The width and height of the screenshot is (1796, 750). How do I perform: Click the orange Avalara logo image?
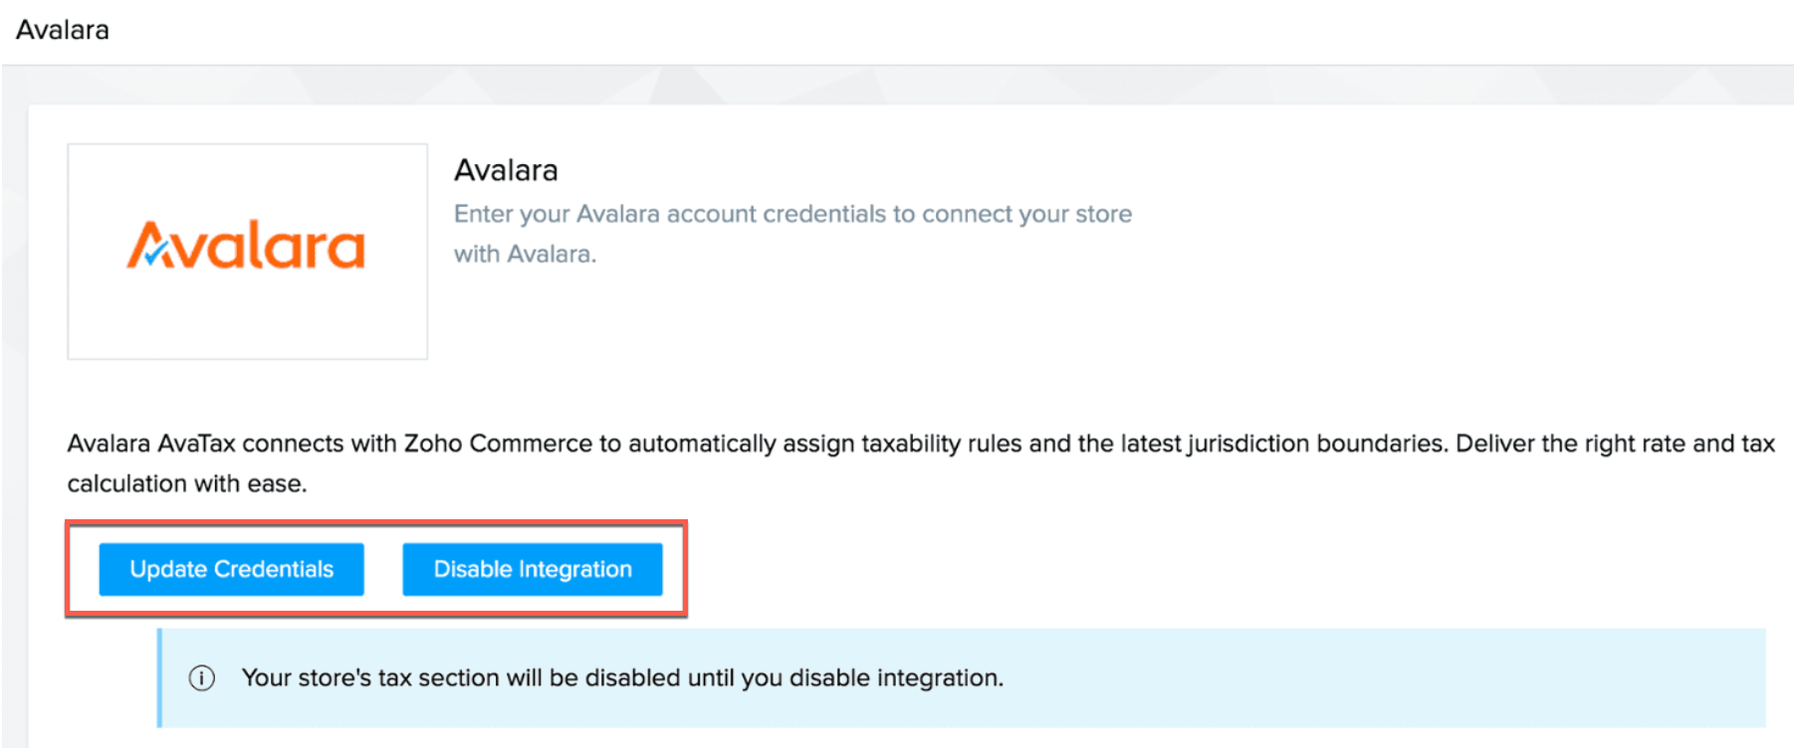click(x=246, y=249)
